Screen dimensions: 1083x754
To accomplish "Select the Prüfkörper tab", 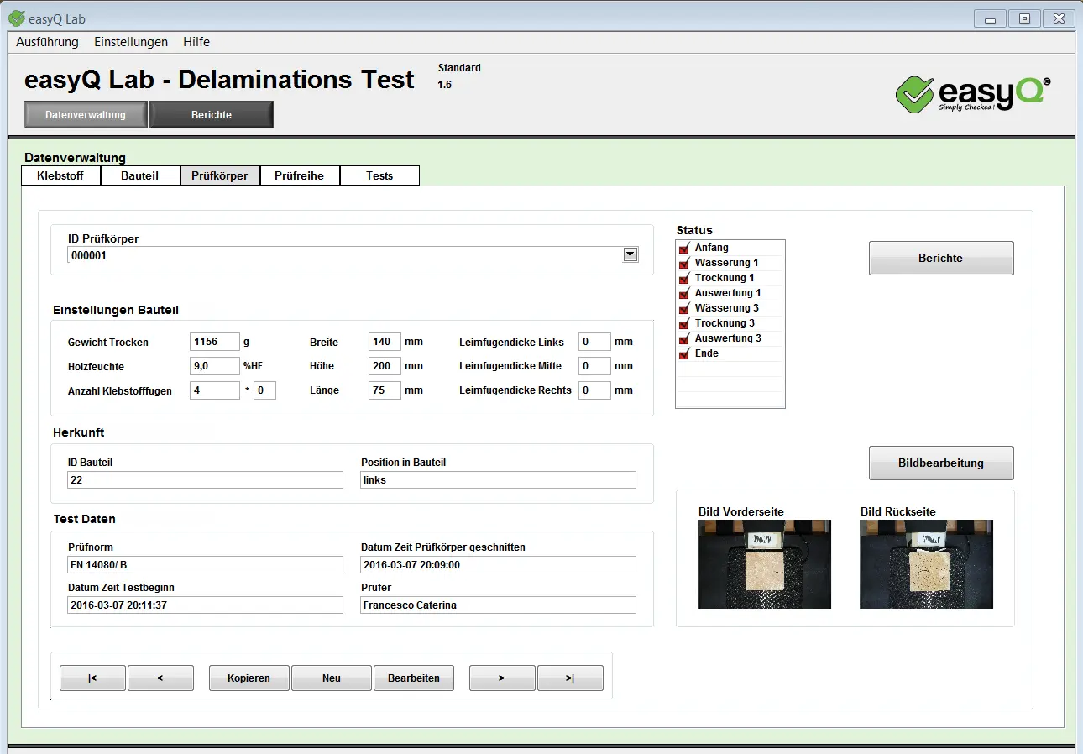I will (x=220, y=175).
